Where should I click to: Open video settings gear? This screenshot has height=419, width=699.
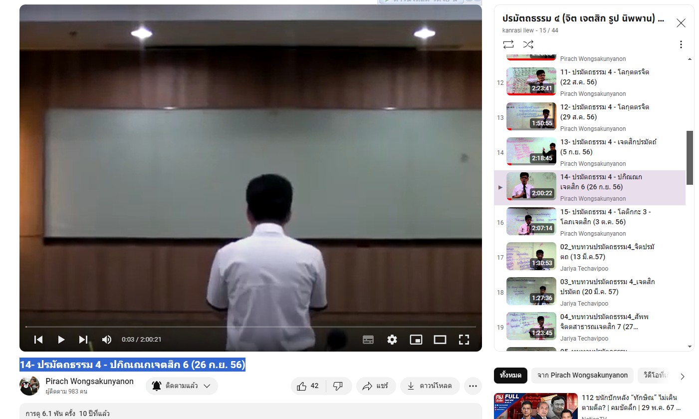(392, 340)
